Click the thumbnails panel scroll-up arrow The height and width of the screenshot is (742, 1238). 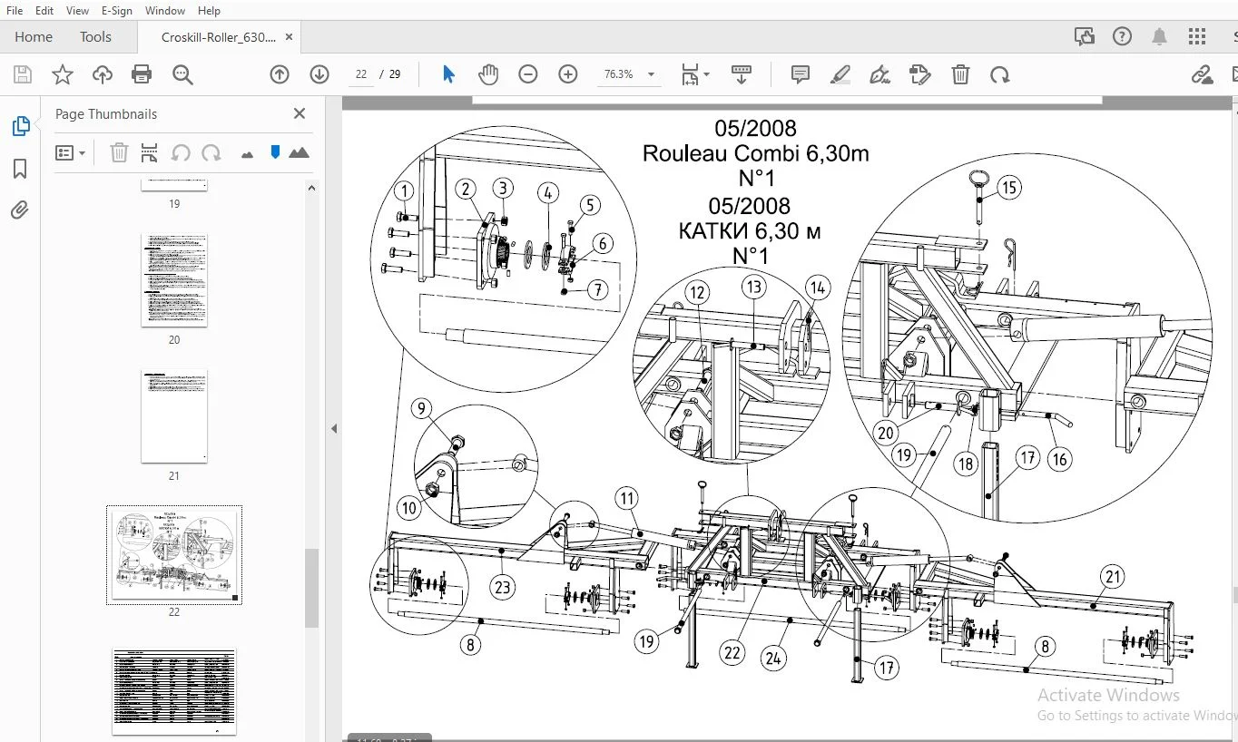pos(311,189)
